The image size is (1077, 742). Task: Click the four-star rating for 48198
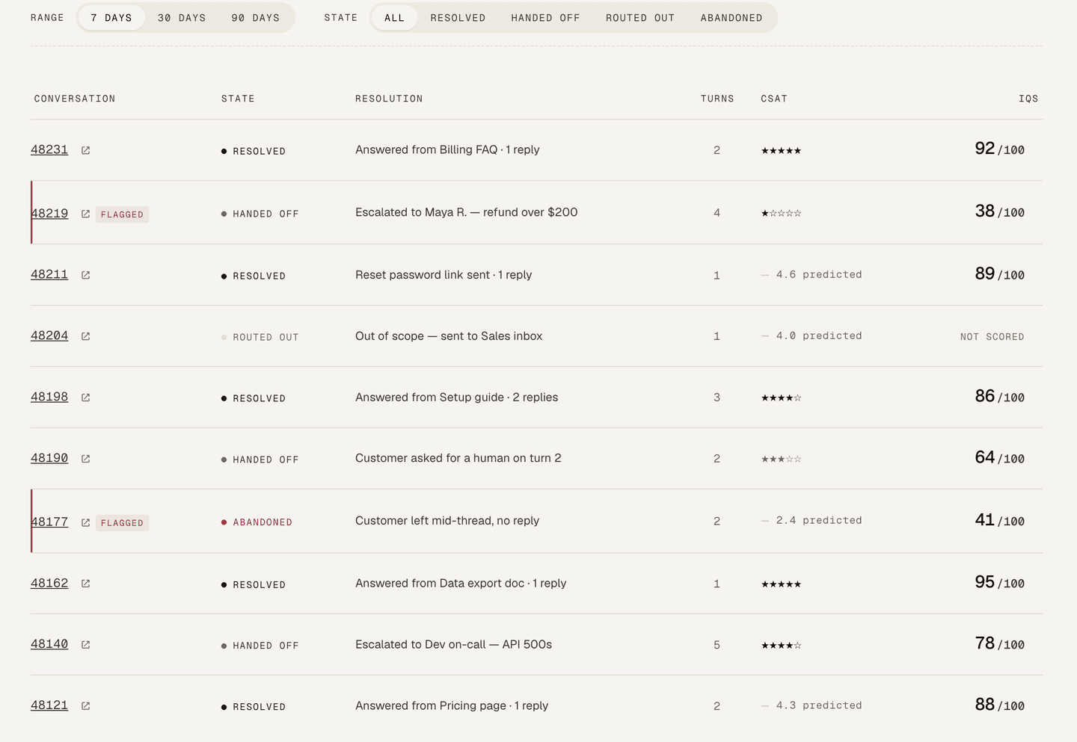(781, 398)
